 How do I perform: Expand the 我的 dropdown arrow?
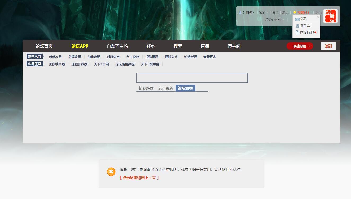(x=268, y=13)
